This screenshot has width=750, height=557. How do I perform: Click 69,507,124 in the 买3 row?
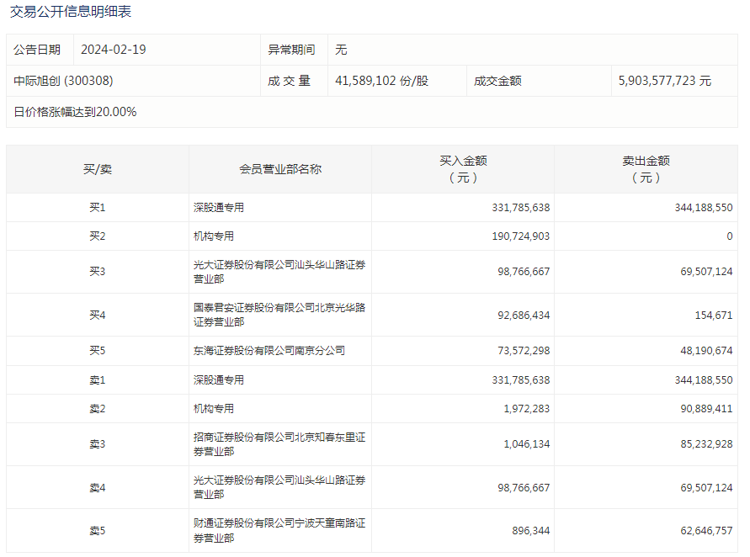(706, 272)
